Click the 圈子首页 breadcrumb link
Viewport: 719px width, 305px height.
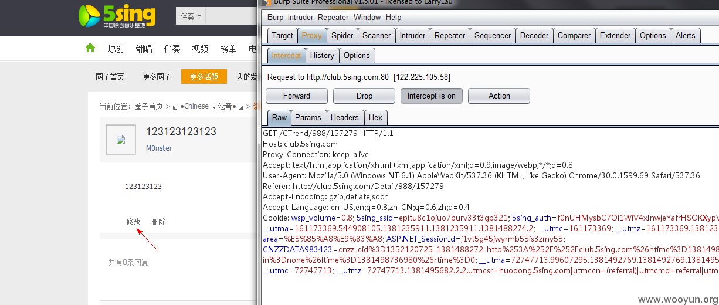click(x=148, y=106)
